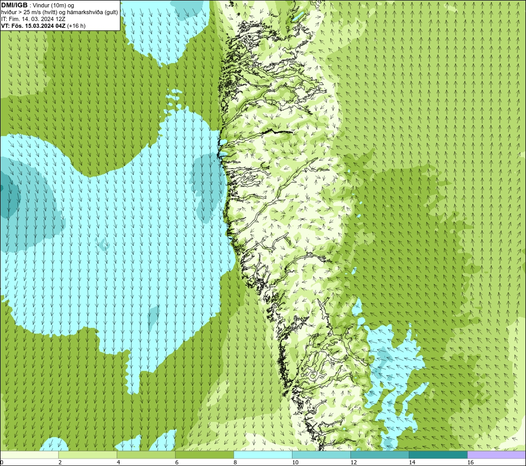Click the legend scale label '12'
Image resolution: width=526 pixels, height=466 pixels.
click(x=353, y=463)
